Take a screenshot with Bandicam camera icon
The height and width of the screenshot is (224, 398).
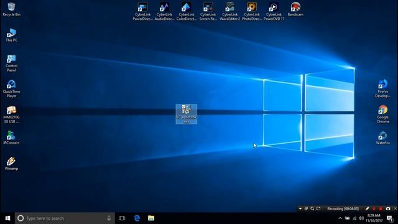click(x=388, y=208)
